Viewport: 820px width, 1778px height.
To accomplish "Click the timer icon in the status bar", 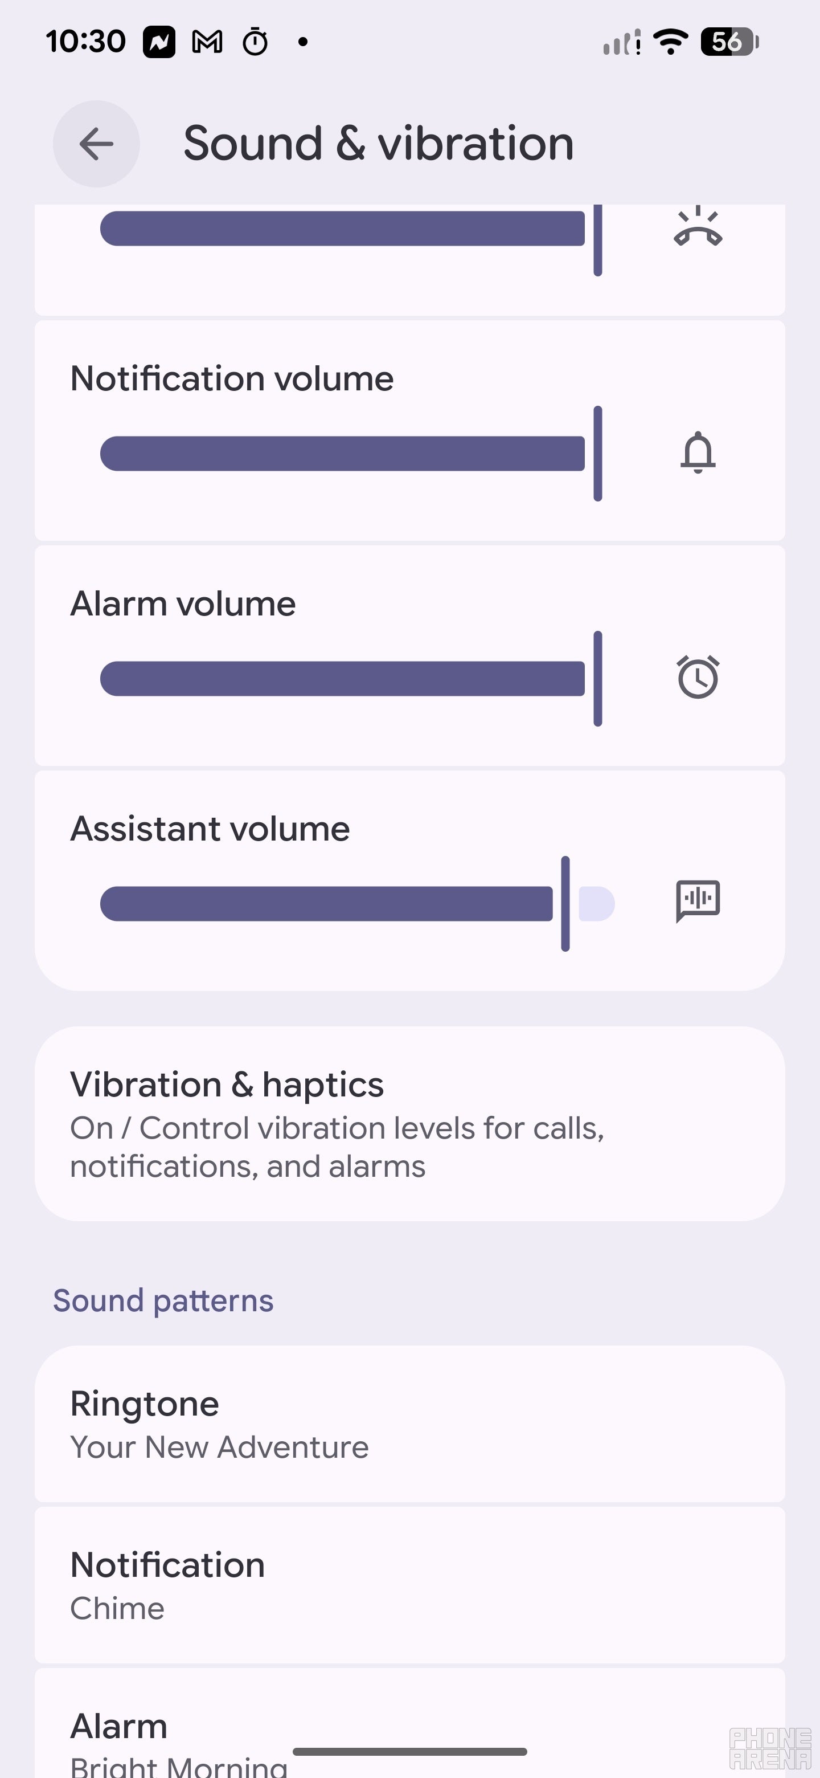I will click(255, 43).
